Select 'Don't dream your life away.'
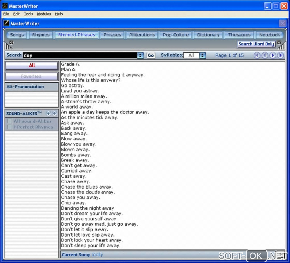Image resolution: width=290 pixels, height=263 pixels. click(92, 214)
